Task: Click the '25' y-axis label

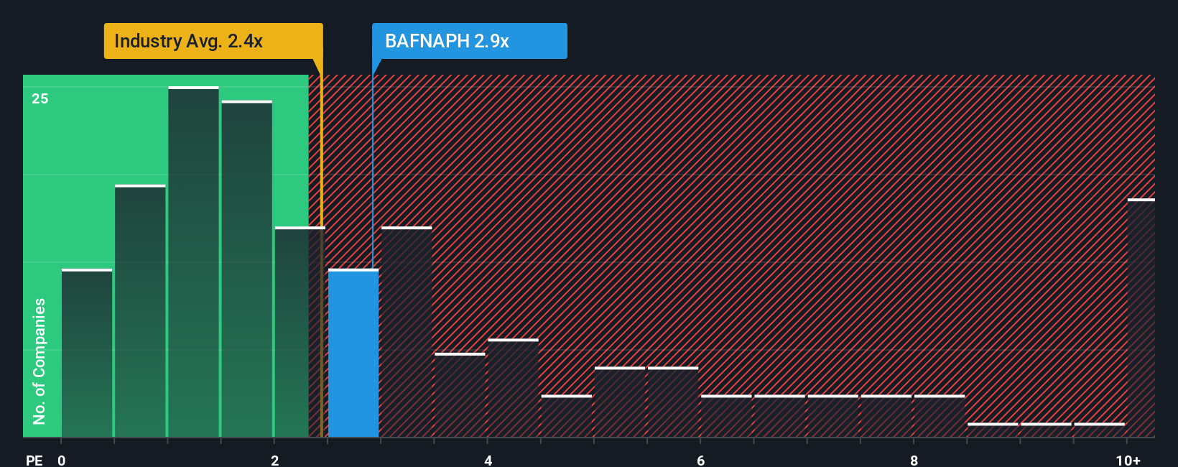Action: [40, 98]
